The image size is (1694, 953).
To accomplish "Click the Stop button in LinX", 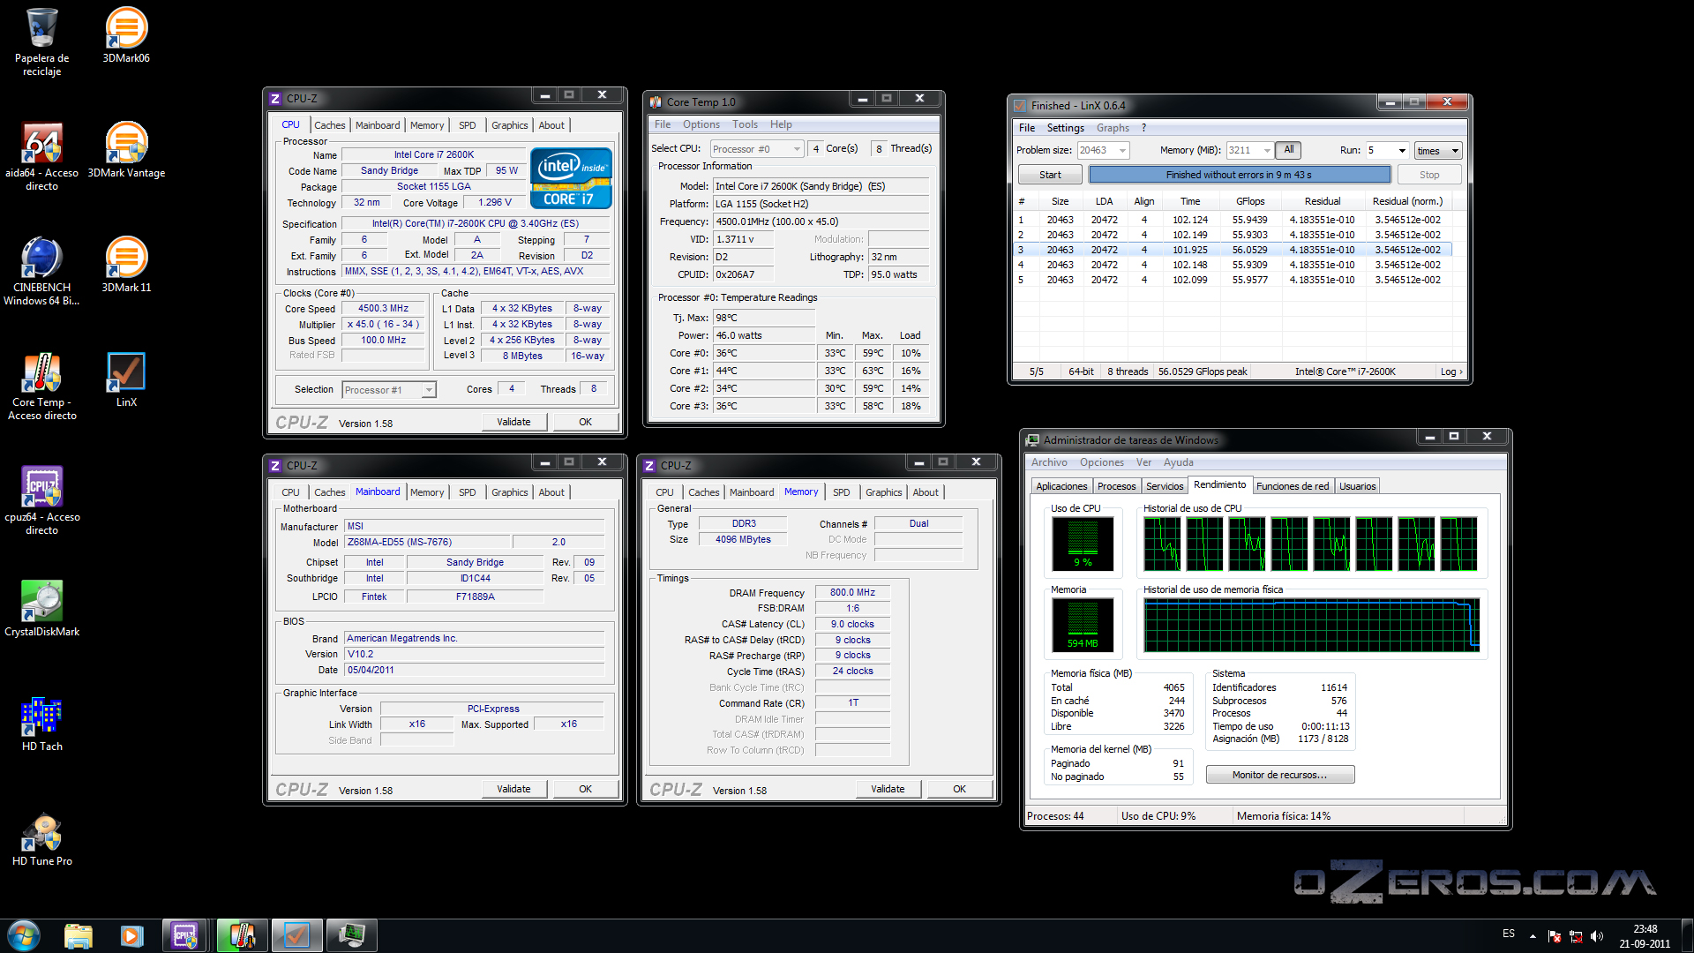I will pos(1429,175).
